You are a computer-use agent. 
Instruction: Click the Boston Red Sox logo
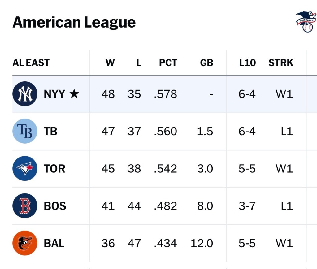[25, 206]
